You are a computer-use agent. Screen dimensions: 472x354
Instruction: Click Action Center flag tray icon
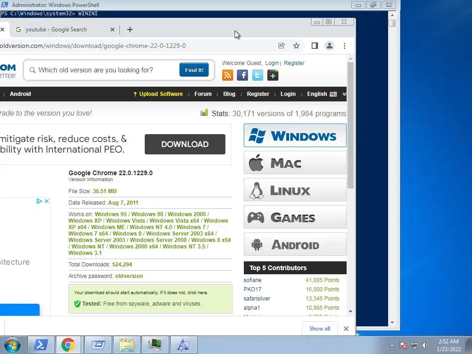pyautogui.click(x=403, y=345)
